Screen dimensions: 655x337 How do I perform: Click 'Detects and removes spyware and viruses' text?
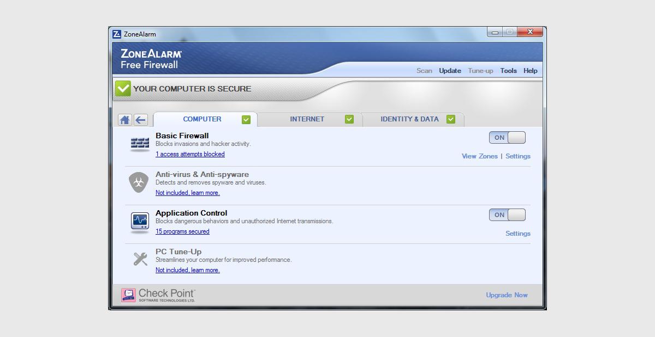click(211, 183)
